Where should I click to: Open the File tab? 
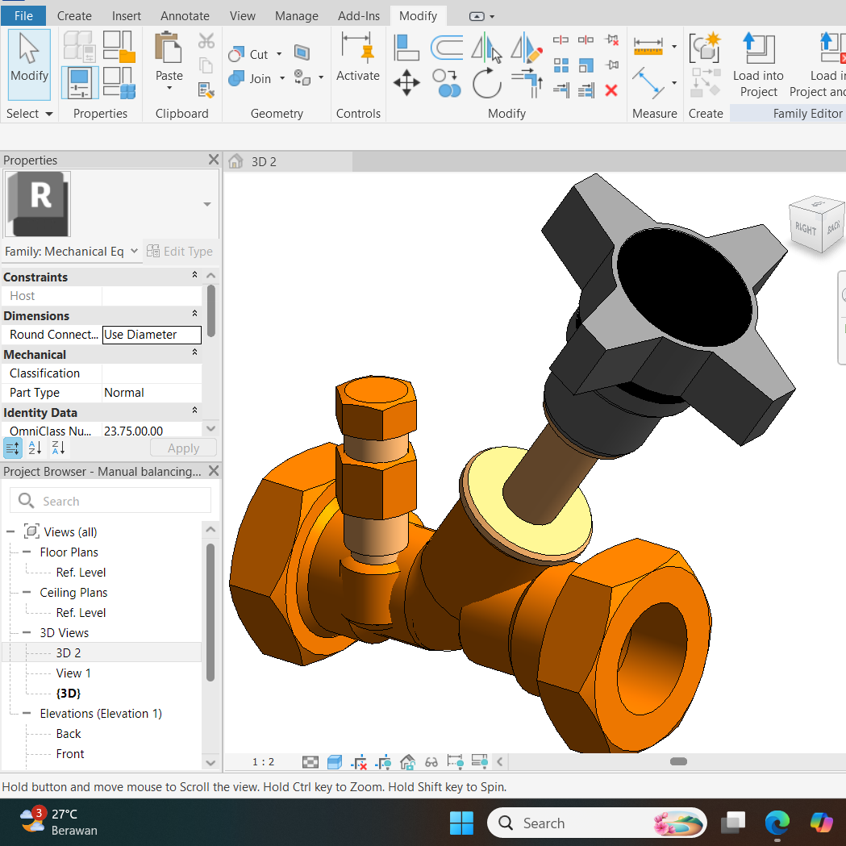(23, 15)
